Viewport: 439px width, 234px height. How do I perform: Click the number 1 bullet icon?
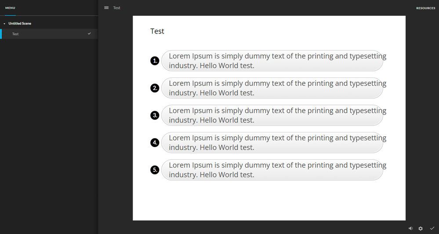point(155,61)
